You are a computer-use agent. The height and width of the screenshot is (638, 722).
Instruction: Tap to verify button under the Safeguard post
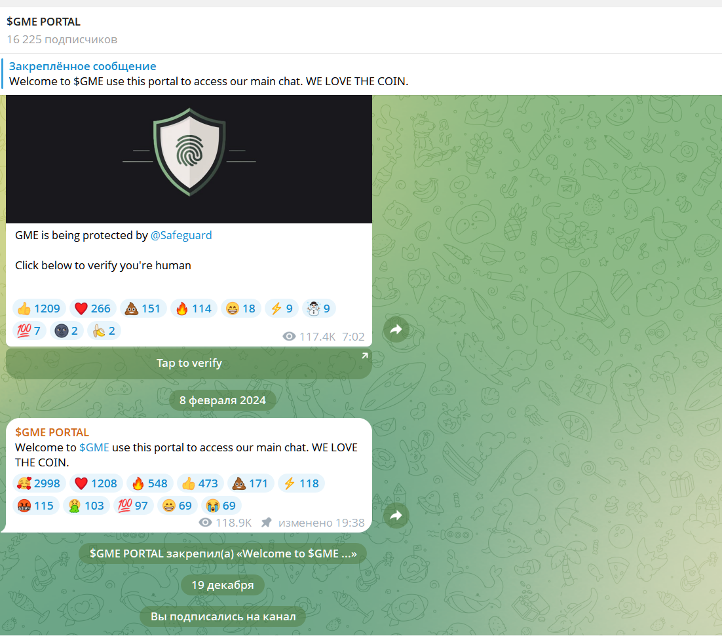(189, 363)
